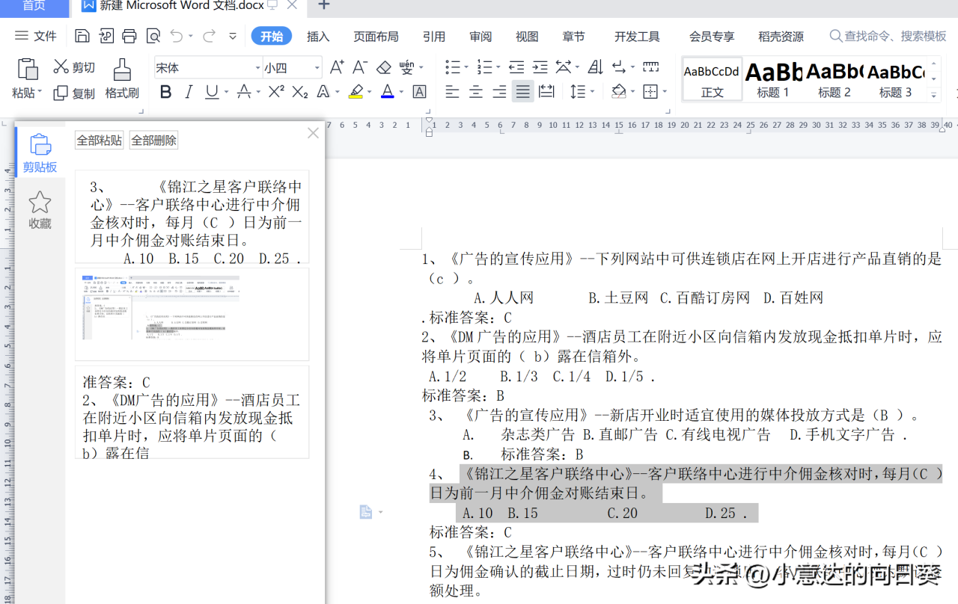Increase font size with A+ icon

337,67
